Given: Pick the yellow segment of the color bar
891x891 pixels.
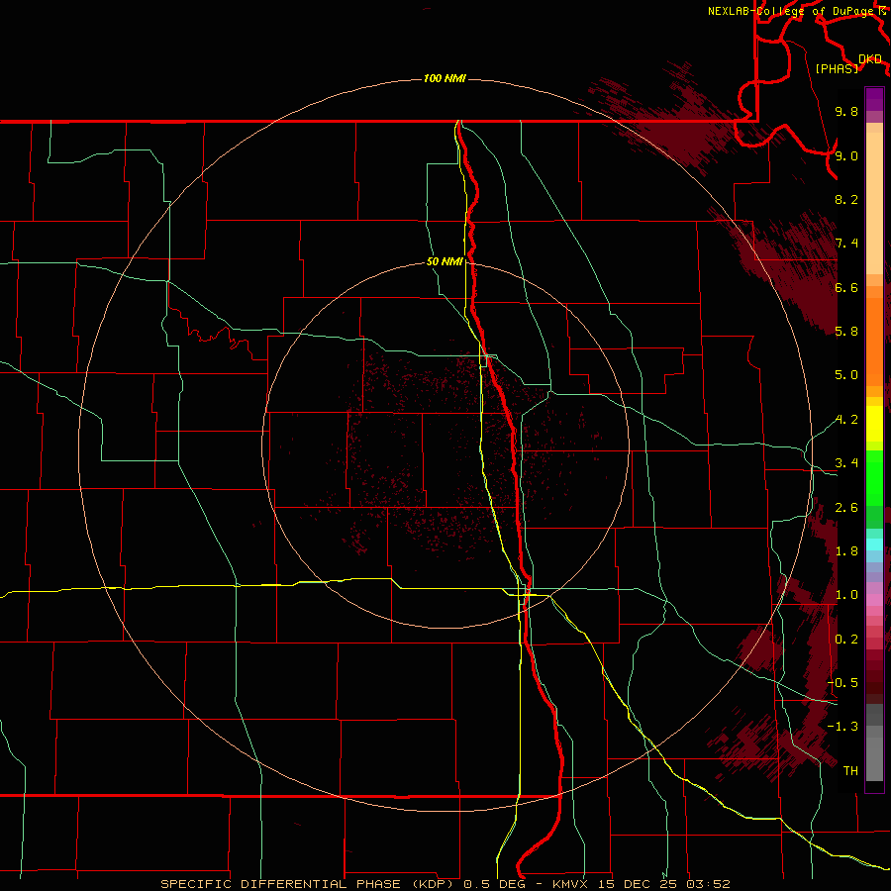Looking at the screenshot, I should tap(874, 424).
